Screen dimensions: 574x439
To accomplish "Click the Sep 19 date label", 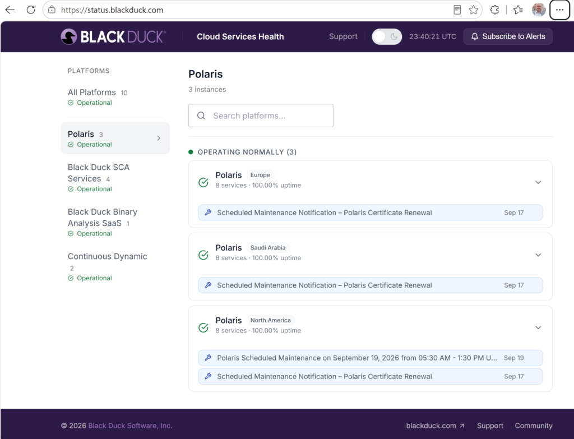I will tap(513, 358).
